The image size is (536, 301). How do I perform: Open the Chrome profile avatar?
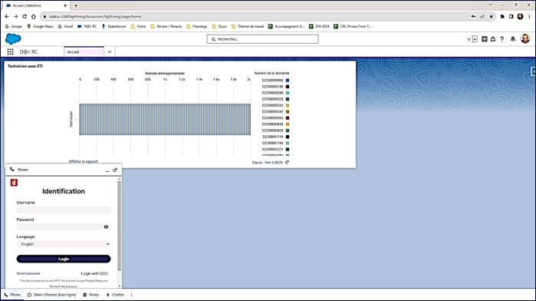(520, 16)
